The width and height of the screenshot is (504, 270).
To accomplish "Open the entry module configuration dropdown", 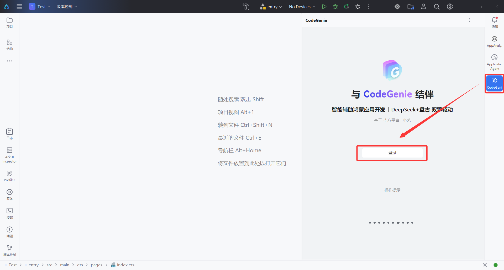I will [271, 7].
